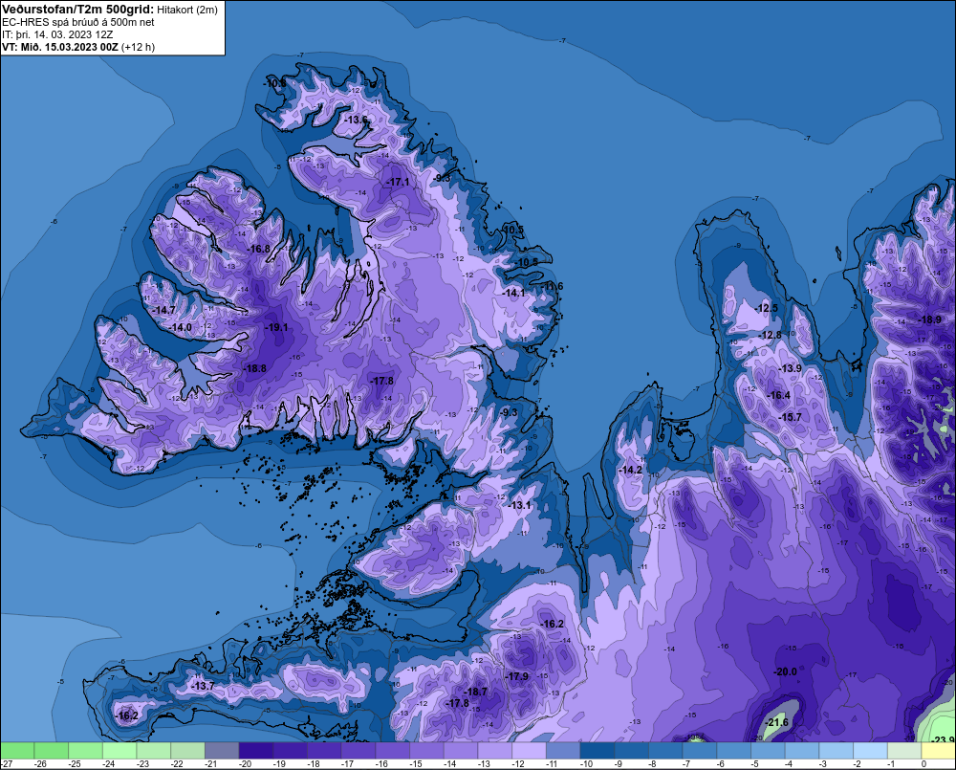Pick the pale blue legend swatch labeled -2
956x770 pixels.
871,751
